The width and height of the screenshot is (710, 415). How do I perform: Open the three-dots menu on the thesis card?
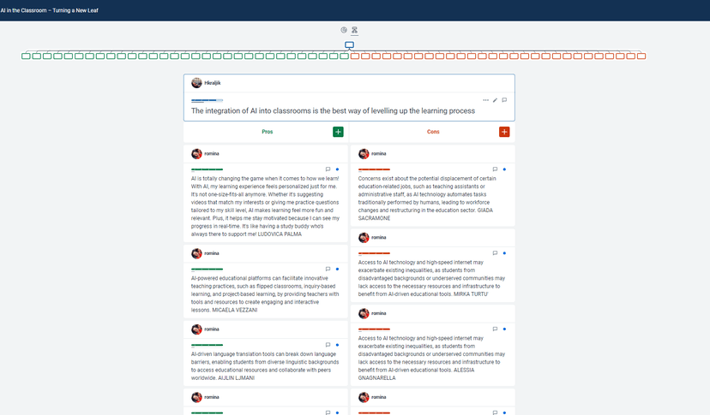[485, 100]
